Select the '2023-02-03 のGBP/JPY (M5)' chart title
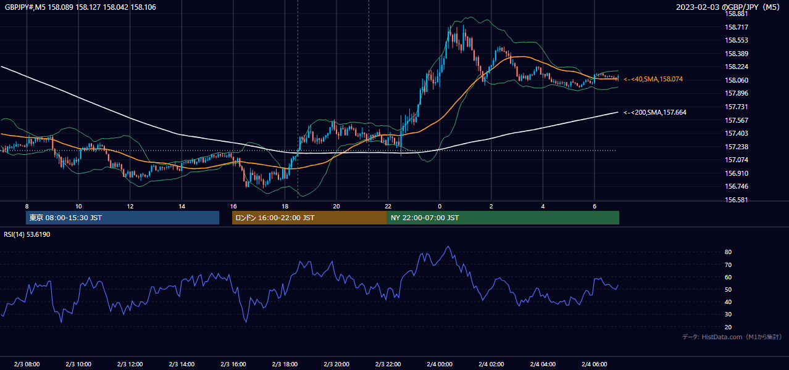 tap(729, 7)
